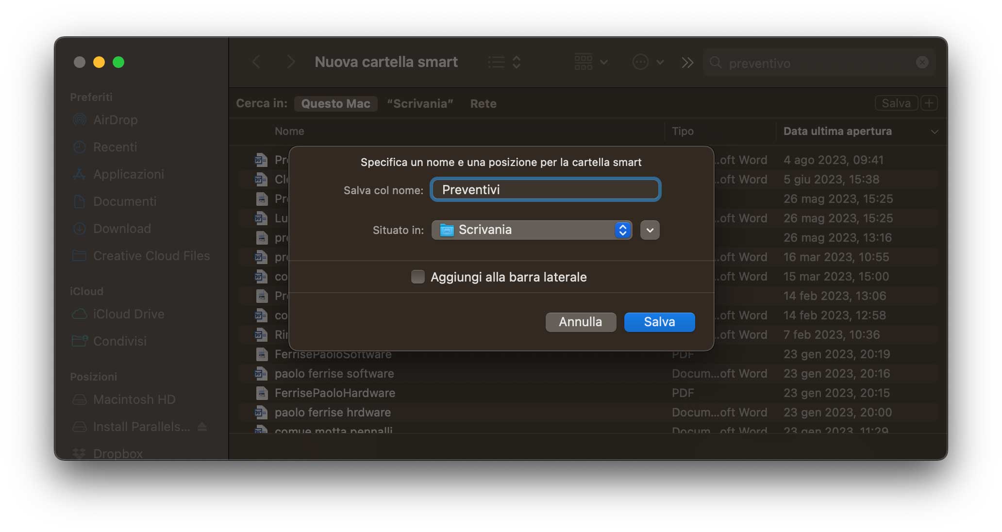Open the Applicazioni sidebar item
Image resolution: width=1002 pixels, height=532 pixels.
(129, 174)
